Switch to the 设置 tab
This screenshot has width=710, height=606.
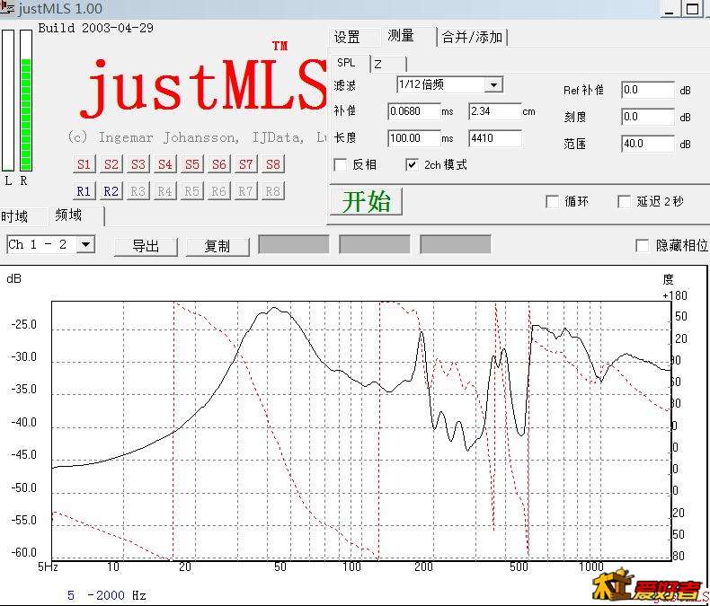pyautogui.click(x=347, y=37)
